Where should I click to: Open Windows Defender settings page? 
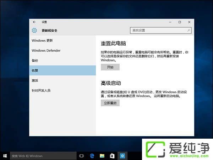tap(46, 50)
